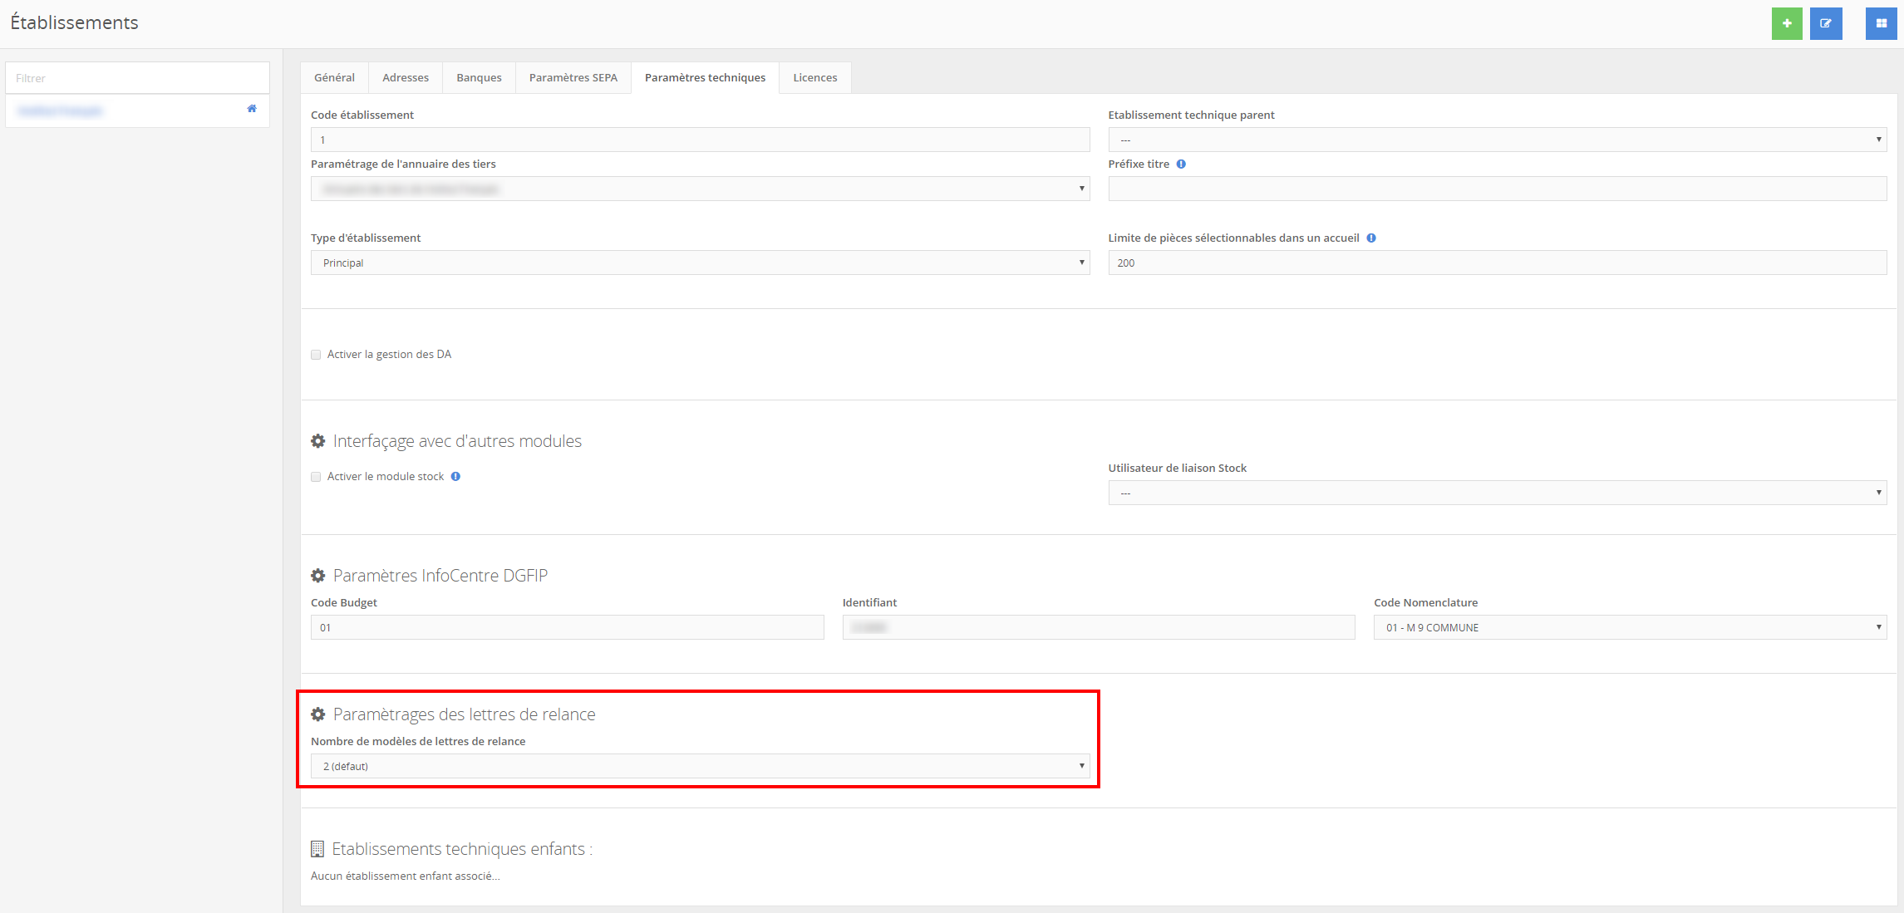The height and width of the screenshot is (913, 1904).
Task: Click info icon next to Préfixe titre
Action: (x=1181, y=164)
